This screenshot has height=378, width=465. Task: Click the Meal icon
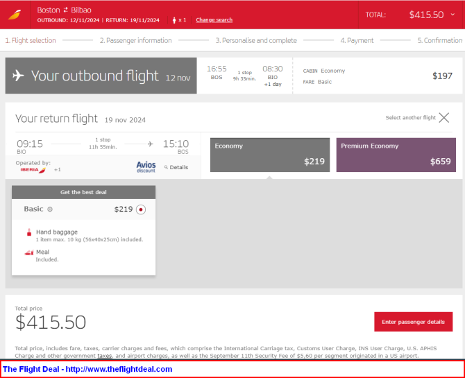click(29, 252)
